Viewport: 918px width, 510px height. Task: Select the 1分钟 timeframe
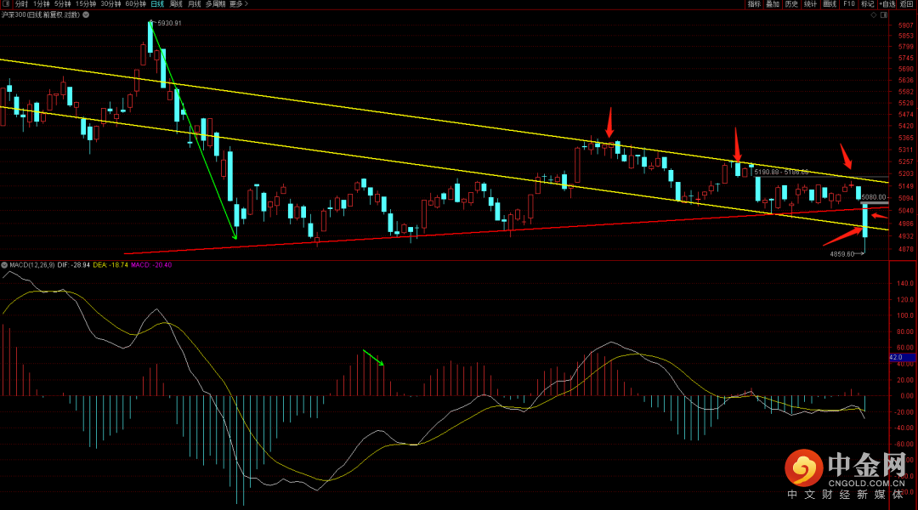click(41, 3)
